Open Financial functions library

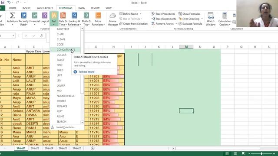click(x=34, y=19)
